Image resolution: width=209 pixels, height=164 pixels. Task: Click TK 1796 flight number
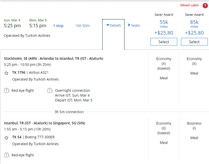[19, 72]
